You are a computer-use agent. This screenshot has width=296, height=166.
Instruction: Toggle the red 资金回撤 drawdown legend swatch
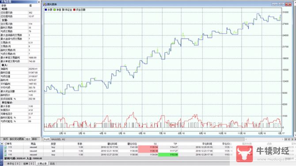[74, 10]
